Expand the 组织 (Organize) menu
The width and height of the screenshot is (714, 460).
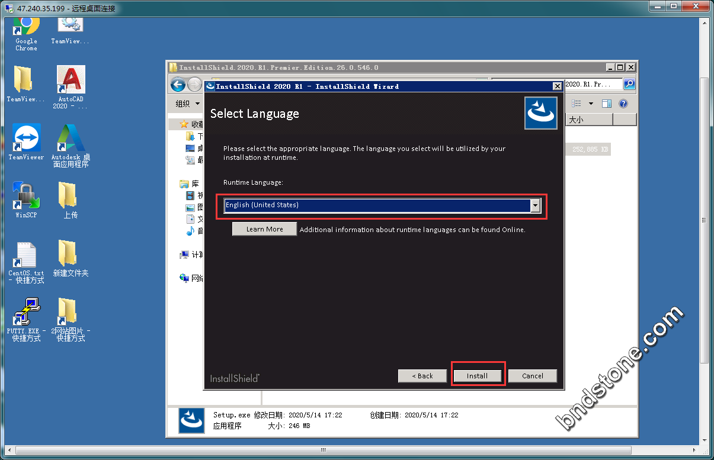(187, 104)
